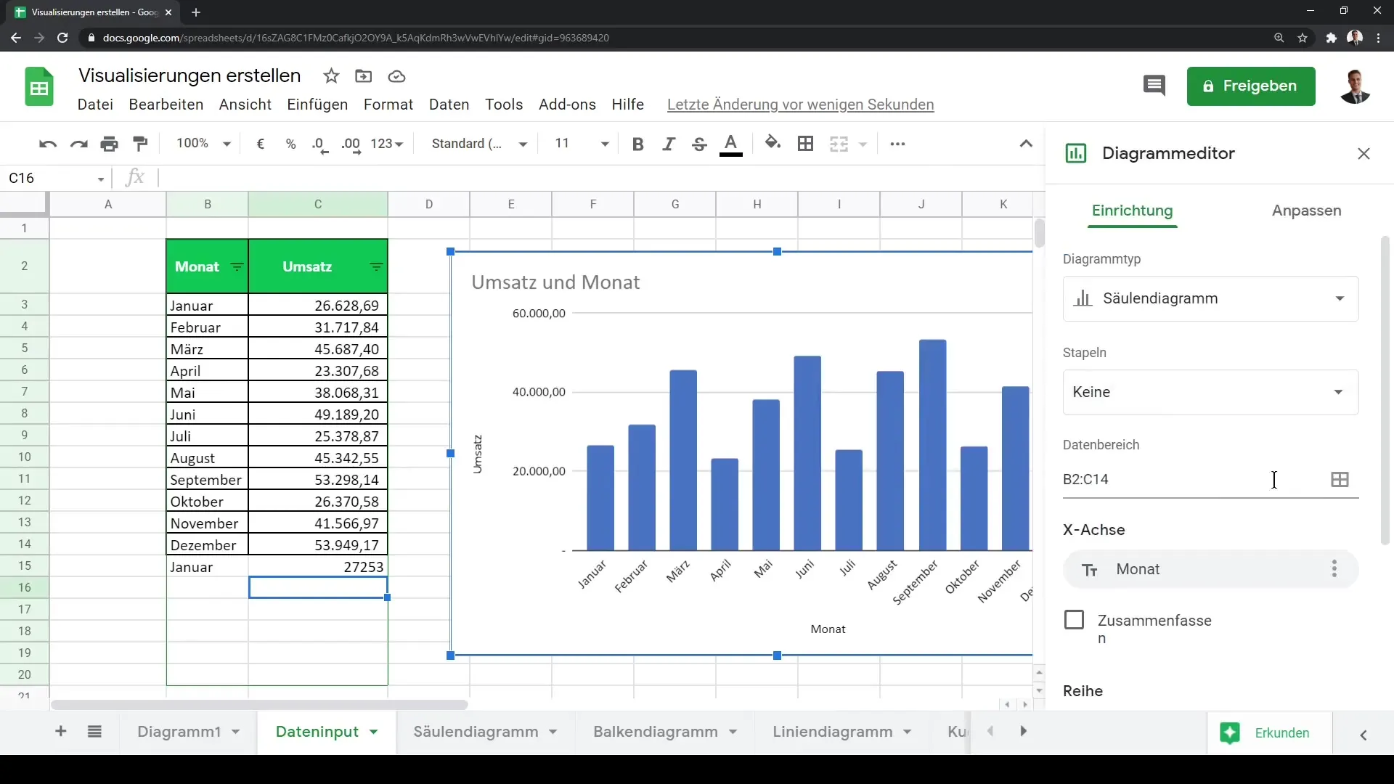Click the merge cells icon
Viewport: 1394px width, 784px height.
click(837, 144)
